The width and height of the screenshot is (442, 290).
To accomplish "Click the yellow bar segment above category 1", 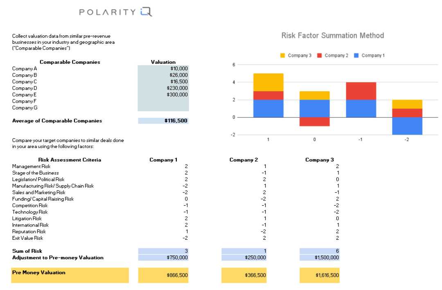I will [x=268, y=82].
